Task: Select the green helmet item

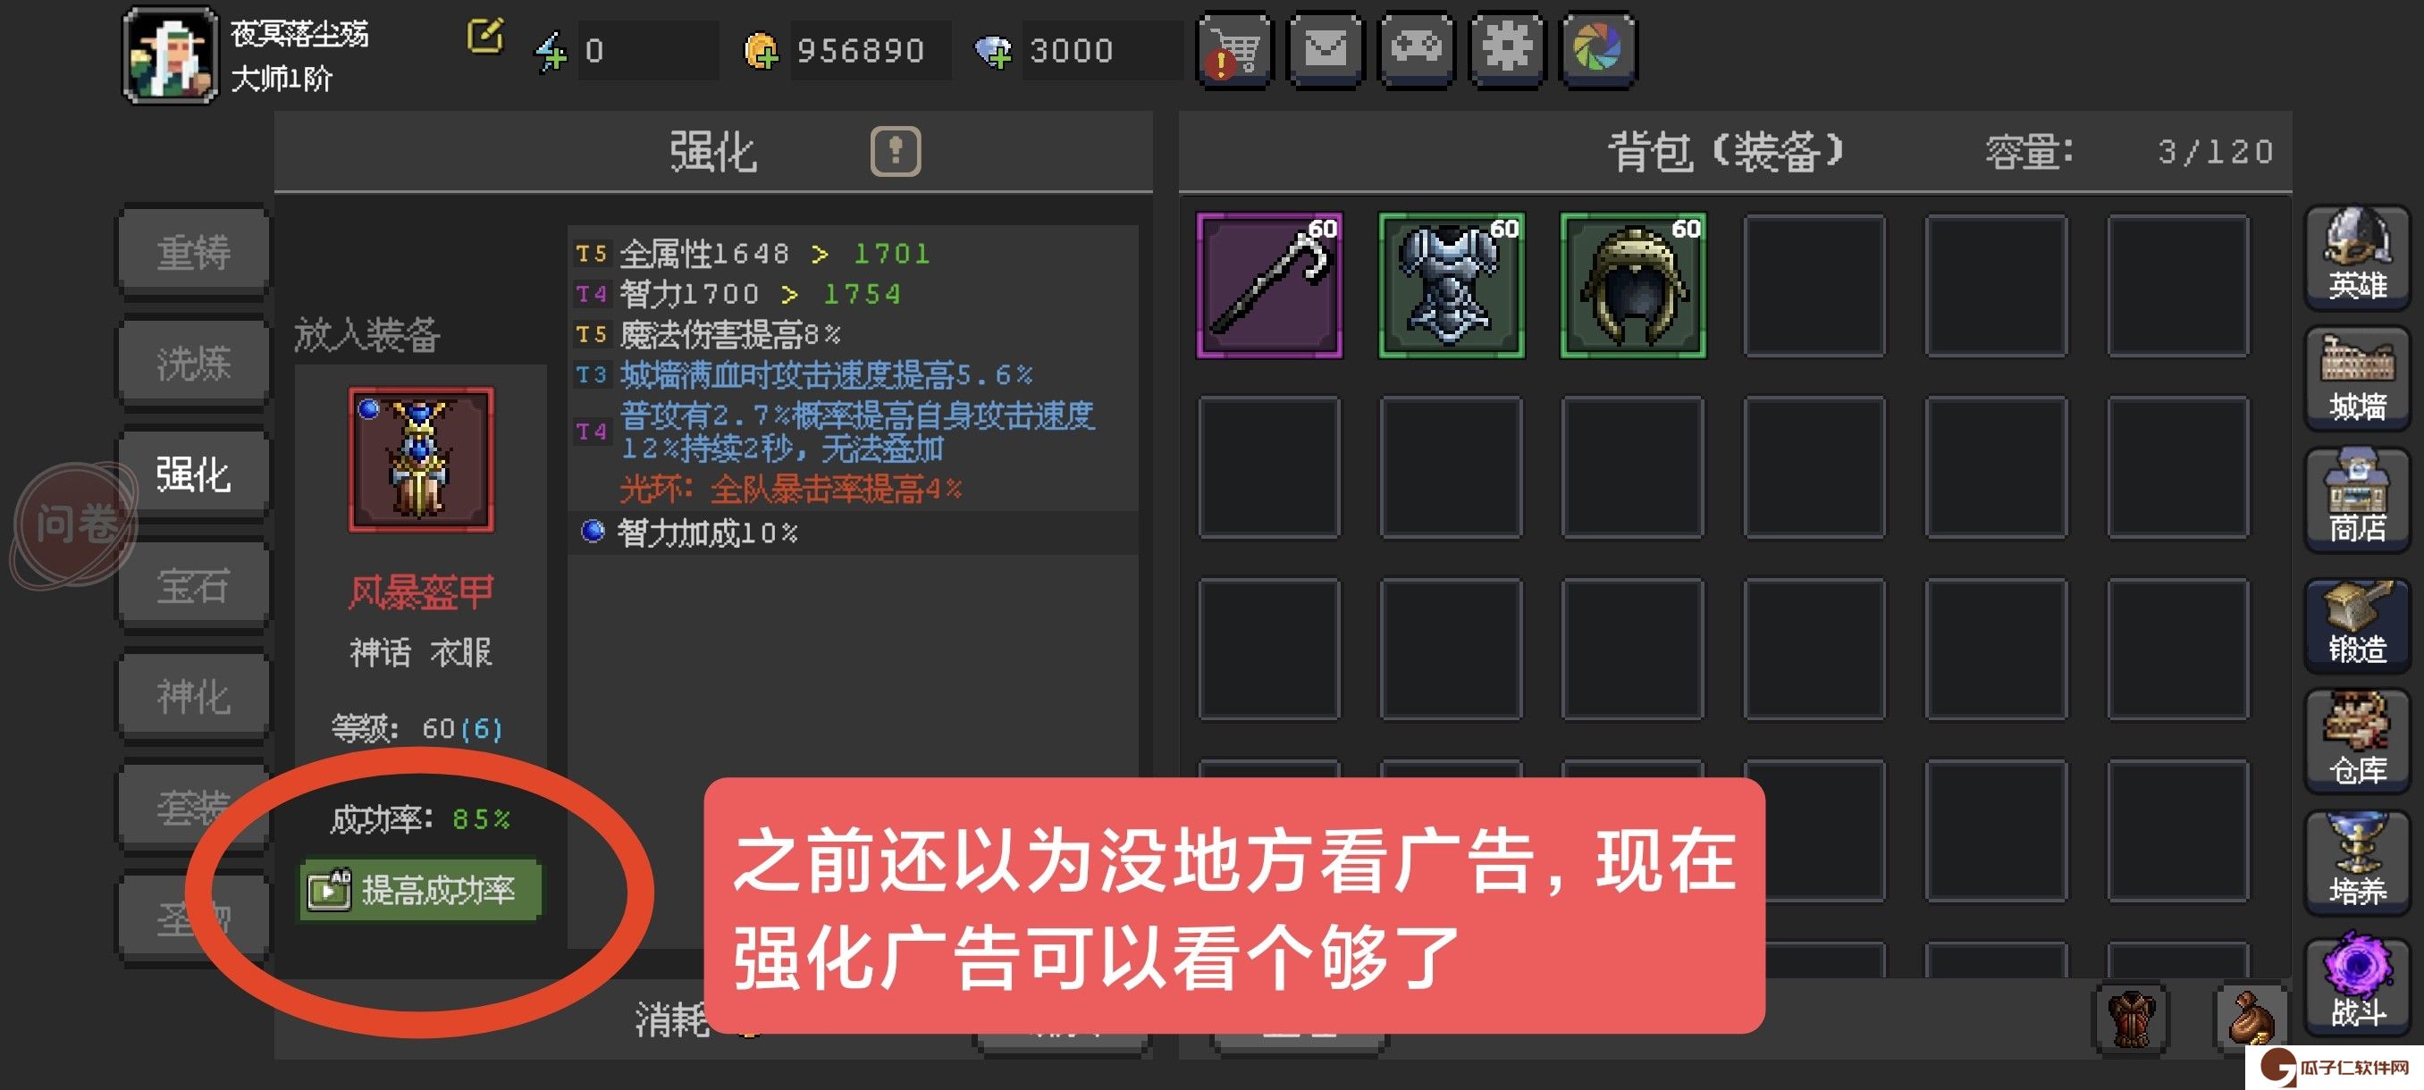Action: pyautogui.click(x=1633, y=285)
